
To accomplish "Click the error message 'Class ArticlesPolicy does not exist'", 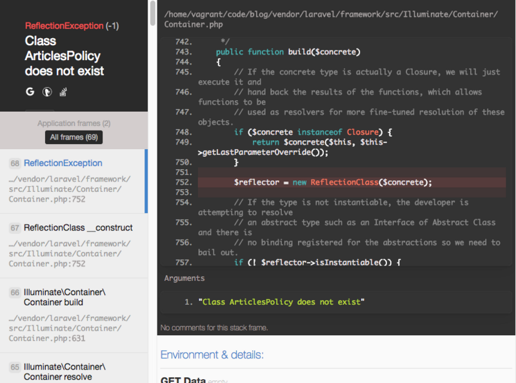I will point(64,56).
